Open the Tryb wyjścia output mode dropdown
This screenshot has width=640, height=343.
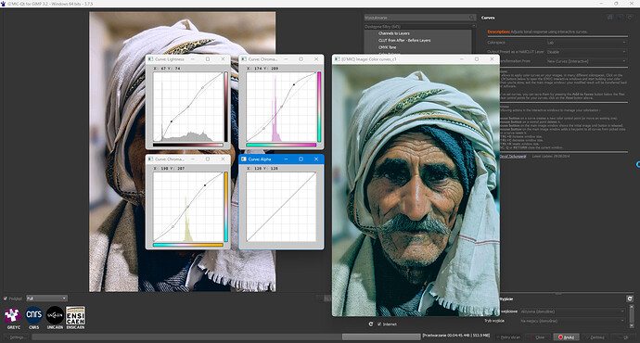click(572, 321)
